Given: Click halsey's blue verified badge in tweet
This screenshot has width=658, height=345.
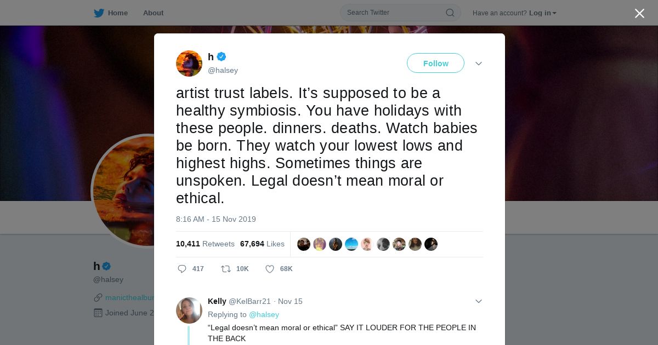Looking at the screenshot, I should click(x=222, y=56).
